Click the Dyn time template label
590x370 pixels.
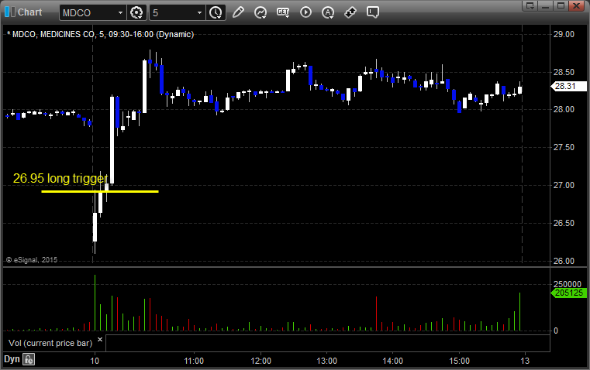tap(12, 359)
